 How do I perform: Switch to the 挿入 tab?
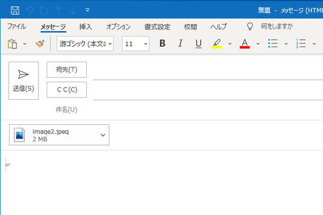coord(86,27)
